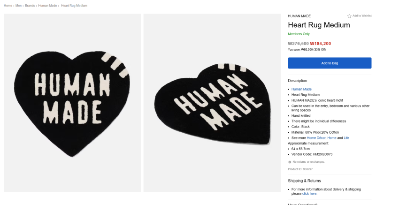View the angled heart rug image
The width and height of the screenshot is (399, 205).
pos(212,103)
